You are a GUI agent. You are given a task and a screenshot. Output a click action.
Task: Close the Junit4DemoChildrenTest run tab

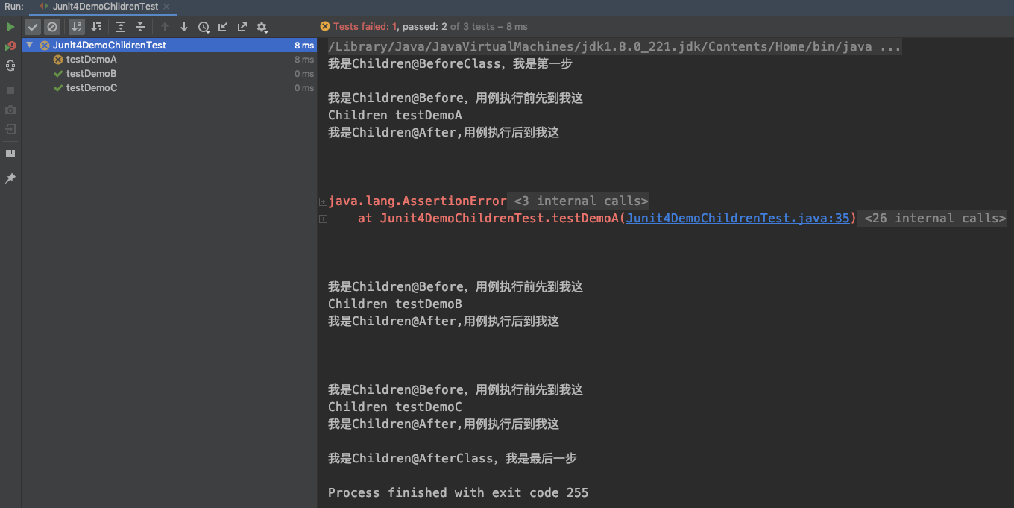tap(167, 7)
